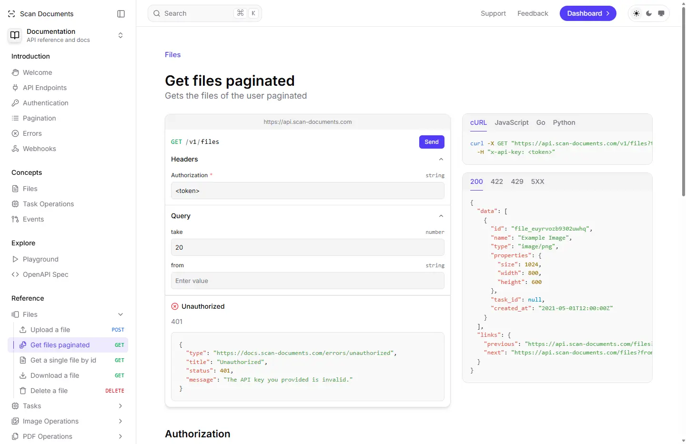Image resolution: width=686 pixels, height=444 pixels.
Task: Click the Get a single file icon
Action: click(23, 360)
